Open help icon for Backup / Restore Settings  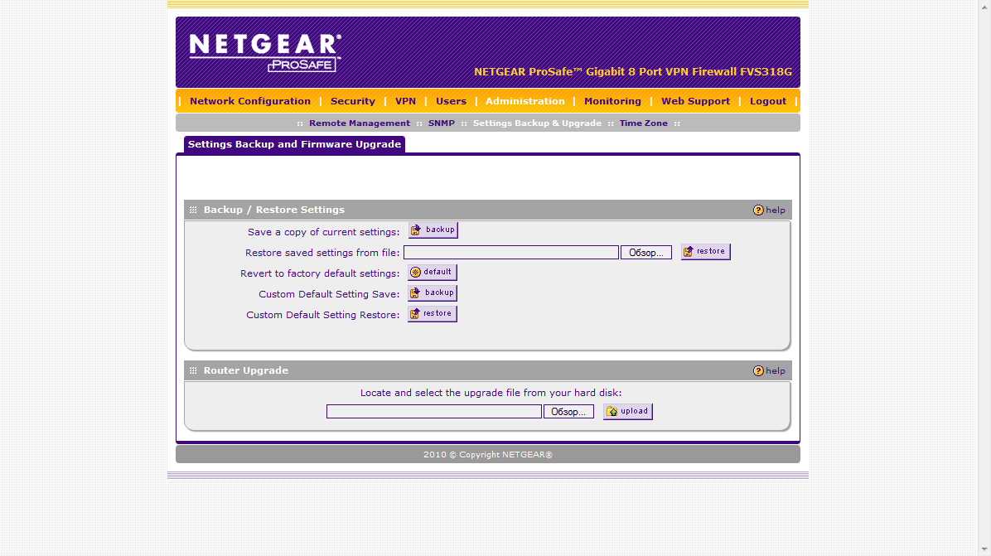pos(758,210)
